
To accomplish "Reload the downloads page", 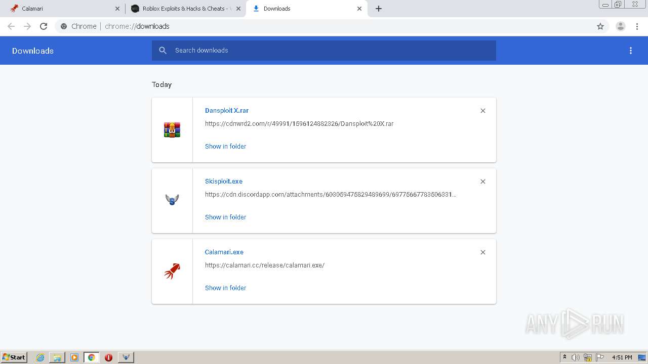I will (44, 26).
